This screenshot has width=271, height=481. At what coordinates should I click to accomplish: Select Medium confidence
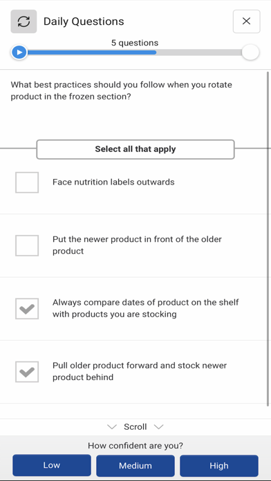pyautogui.click(x=135, y=466)
